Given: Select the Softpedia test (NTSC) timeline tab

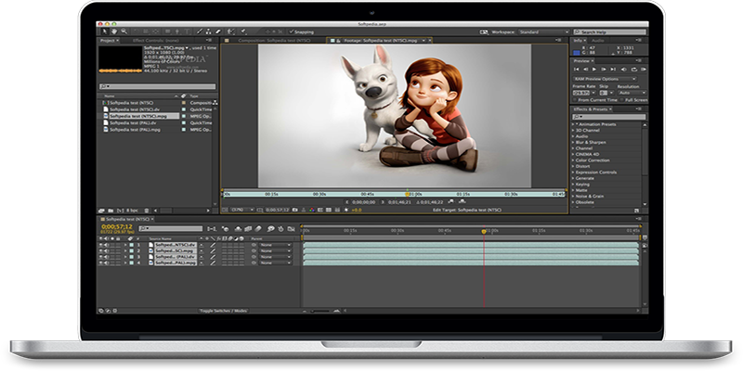Looking at the screenshot, I should (x=127, y=220).
